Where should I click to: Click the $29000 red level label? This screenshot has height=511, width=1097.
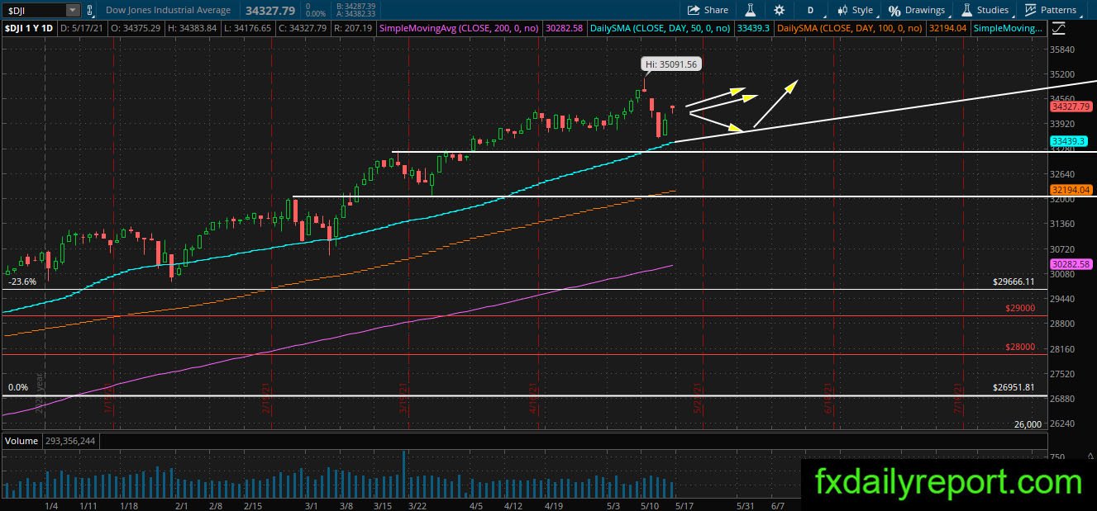click(1021, 308)
